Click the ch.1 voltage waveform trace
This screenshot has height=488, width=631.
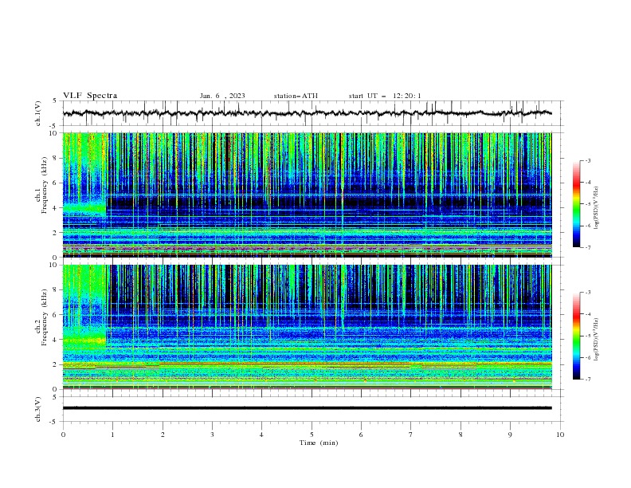point(307,113)
